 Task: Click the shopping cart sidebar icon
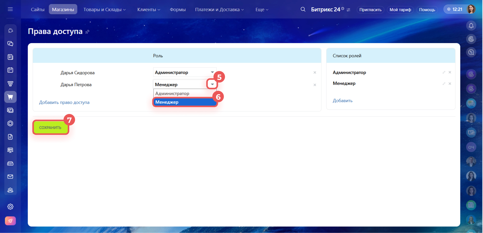(10, 97)
